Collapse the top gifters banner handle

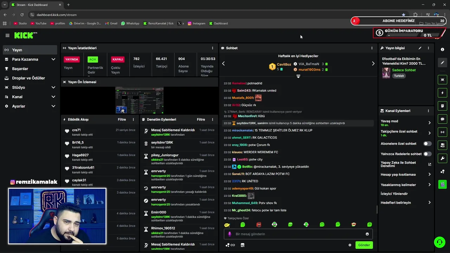tap(298, 76)
